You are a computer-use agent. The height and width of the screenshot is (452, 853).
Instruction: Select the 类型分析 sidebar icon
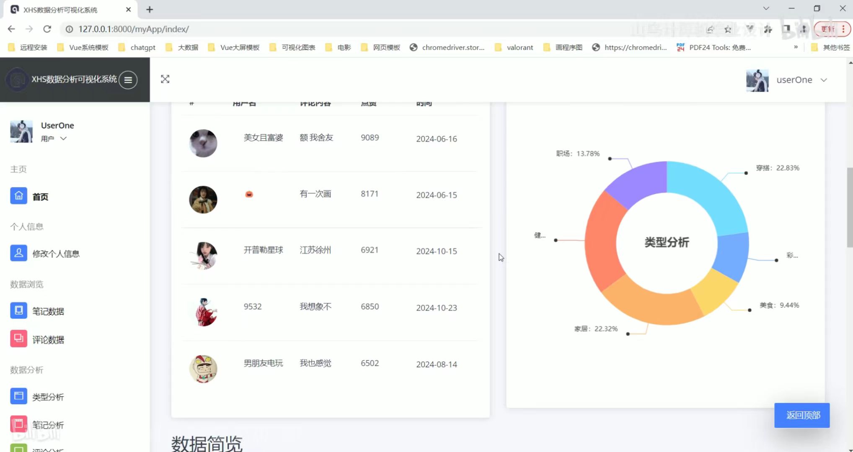18,396
